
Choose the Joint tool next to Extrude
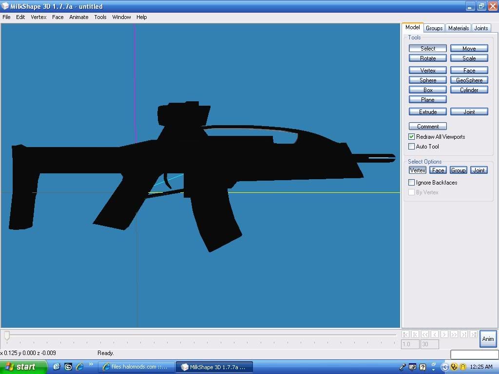click(x=469, y=112)
